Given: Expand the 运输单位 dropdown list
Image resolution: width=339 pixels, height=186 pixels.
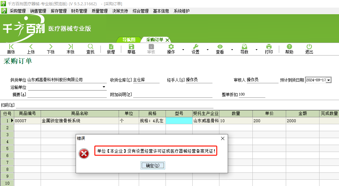Looking at the screenshot, I should click(x=104, y=87).
